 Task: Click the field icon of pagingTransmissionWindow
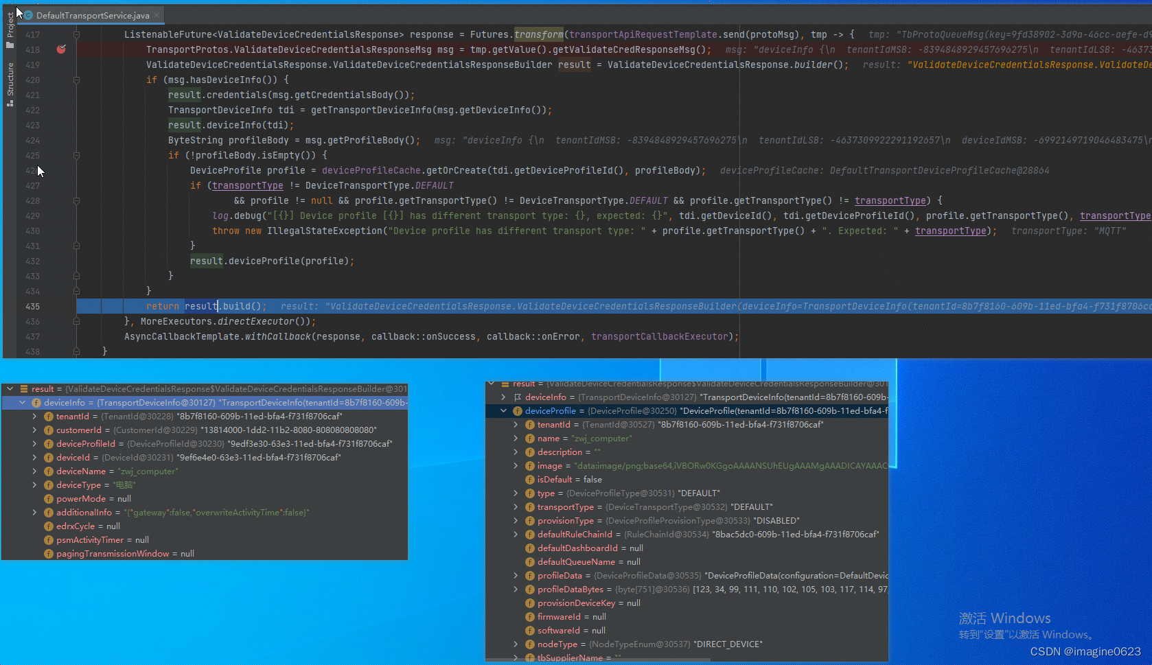(49, 554)
